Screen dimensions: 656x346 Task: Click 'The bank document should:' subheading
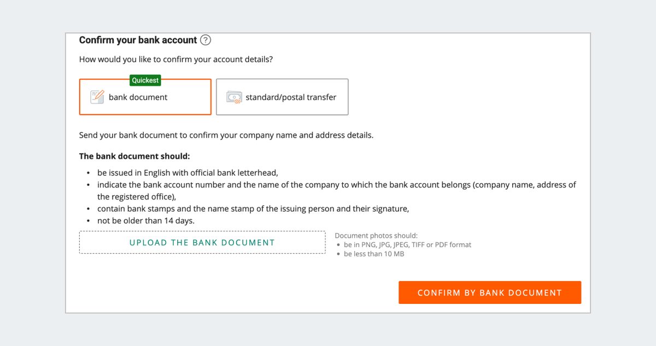(134, 156)
